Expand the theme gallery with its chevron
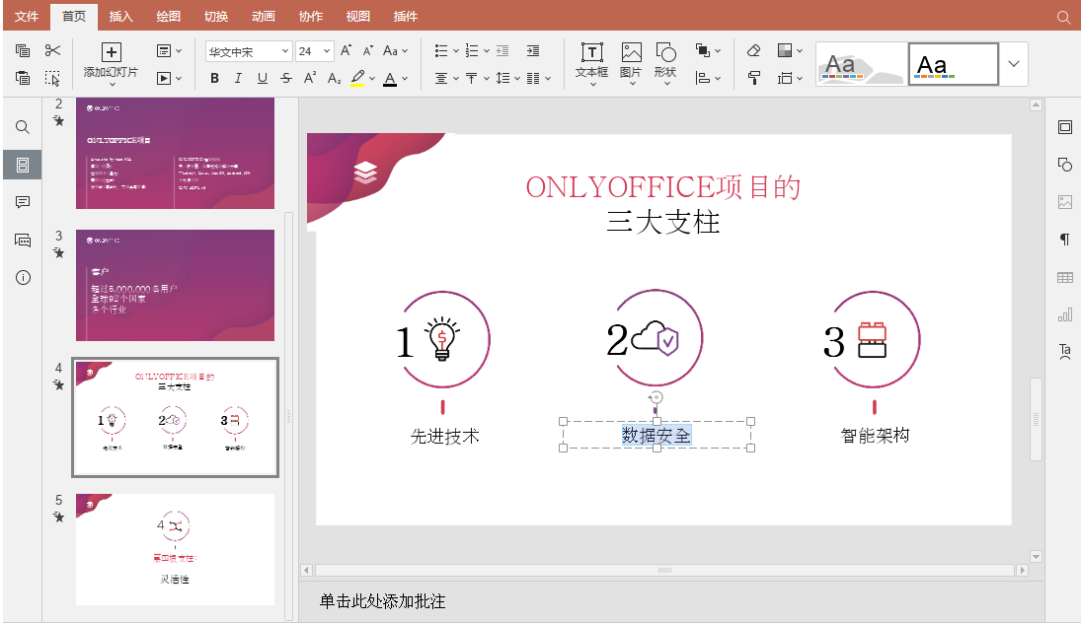 (1013, 63)
